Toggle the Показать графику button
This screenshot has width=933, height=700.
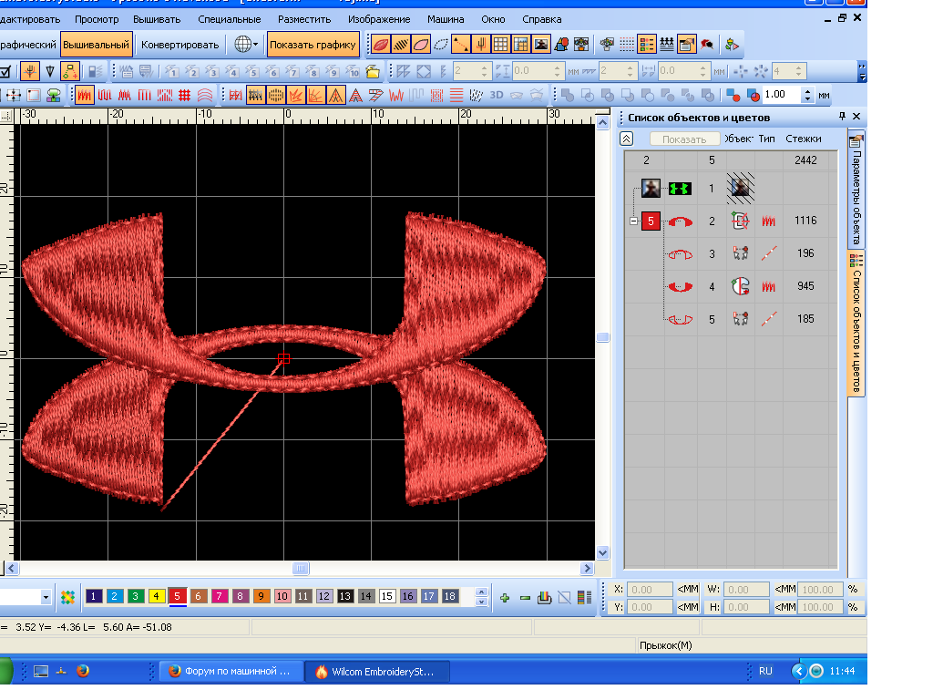313,44
